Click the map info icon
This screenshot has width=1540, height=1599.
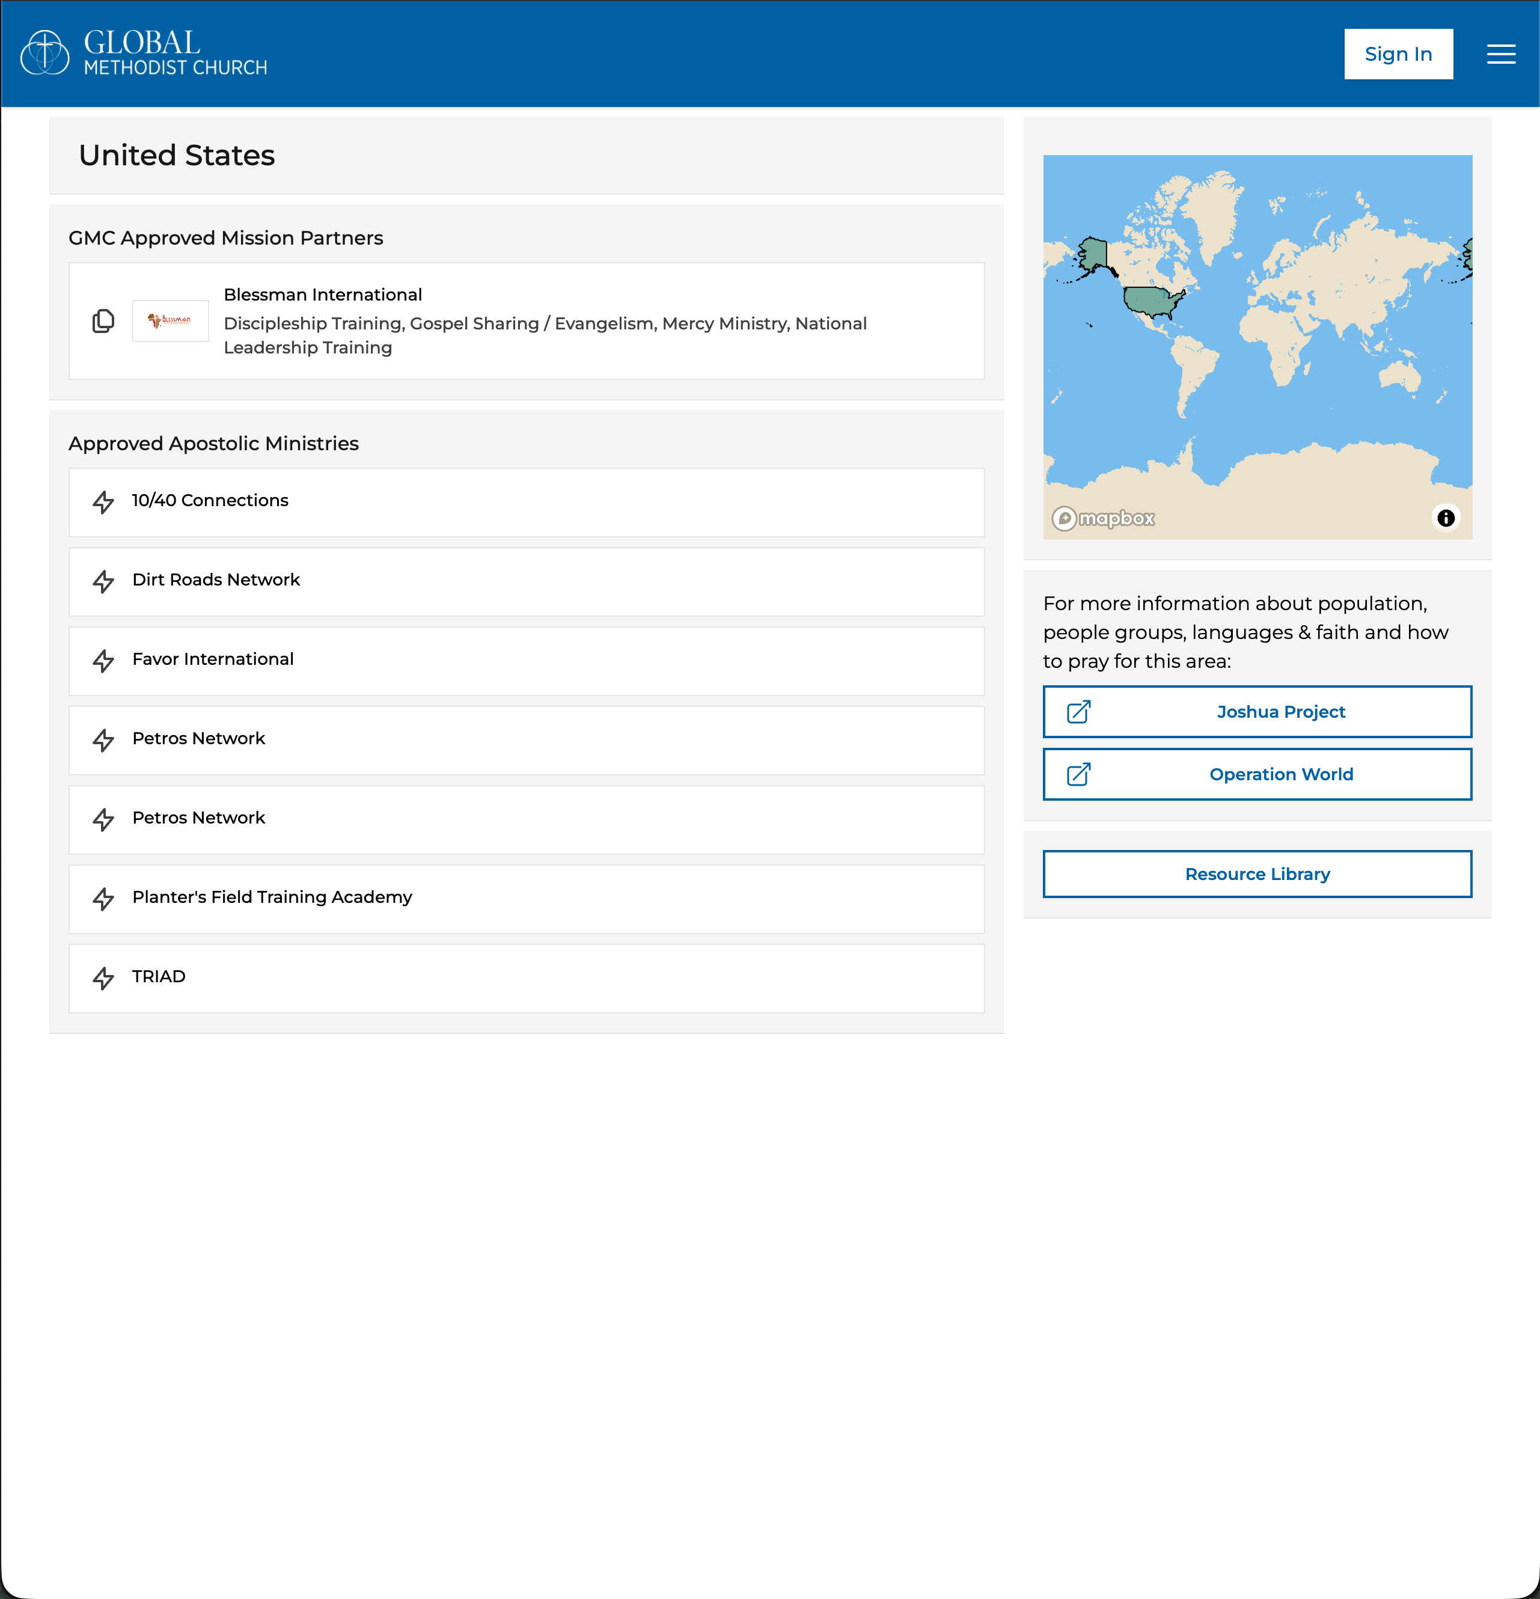(1446, 517)
